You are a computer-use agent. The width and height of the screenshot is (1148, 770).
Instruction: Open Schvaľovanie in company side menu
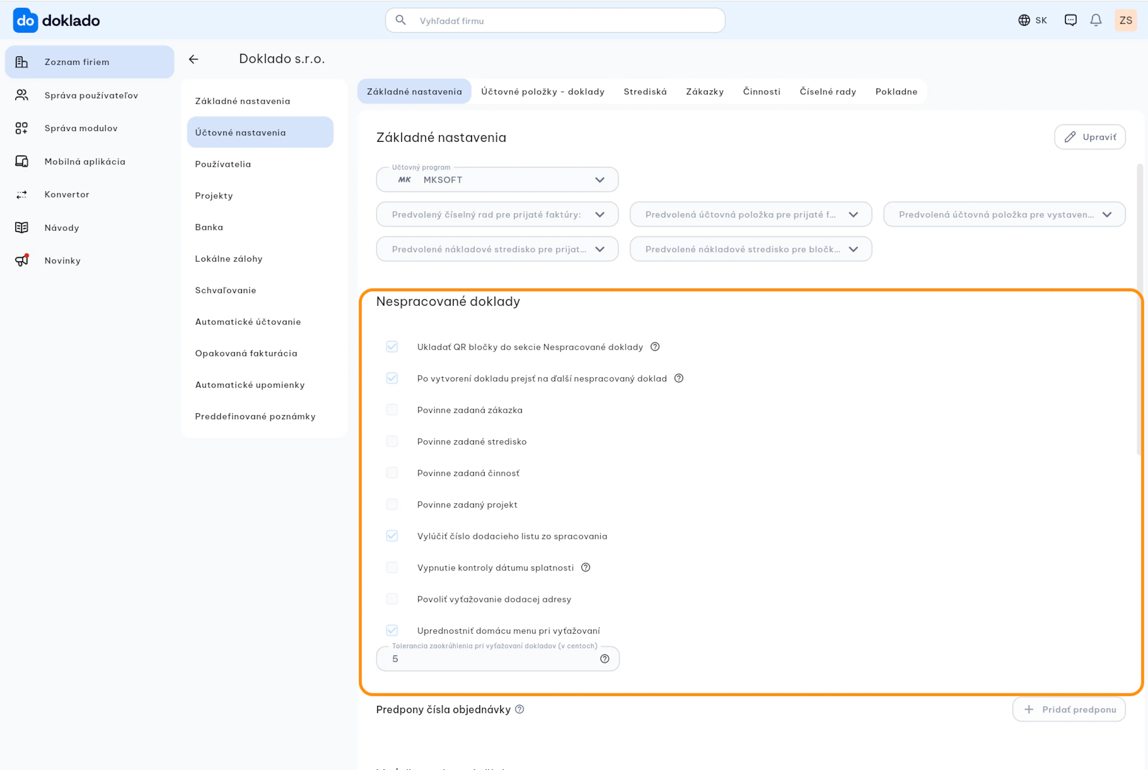[x=260, y=290]
